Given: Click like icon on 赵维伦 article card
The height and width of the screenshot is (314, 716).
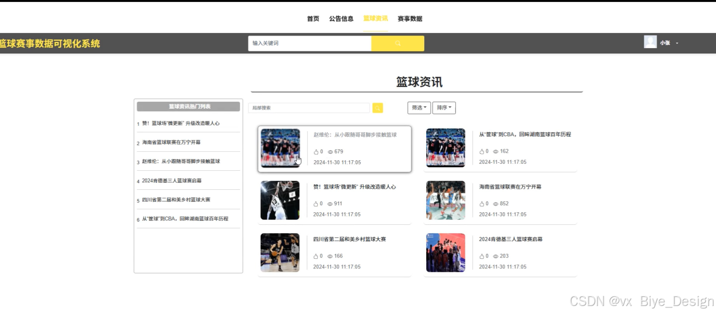Looking at the screenshot, I should pyautogui.click(x=316, y=152).
